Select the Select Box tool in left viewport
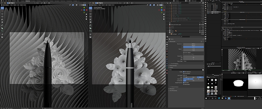The width and height of the screenshot is (262, 109). click(2, 8)
